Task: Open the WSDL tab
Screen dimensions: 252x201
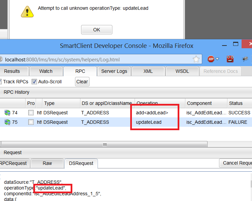Action: pyautogui.click(x=182, y=71)
